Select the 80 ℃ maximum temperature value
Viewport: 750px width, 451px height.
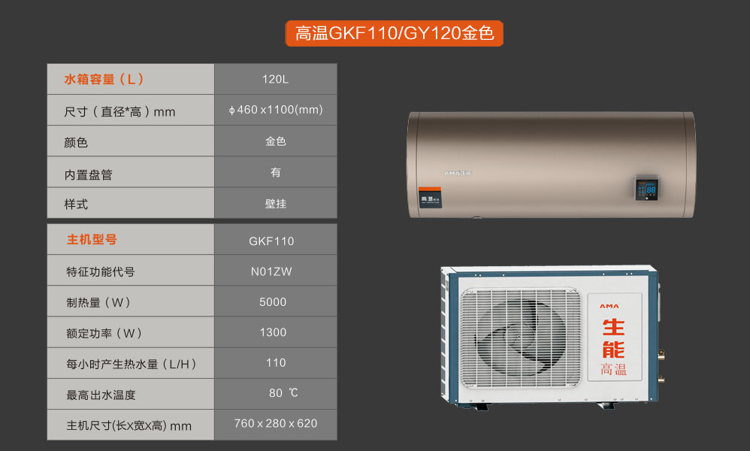pyautogui.click(x=283, y=393)
